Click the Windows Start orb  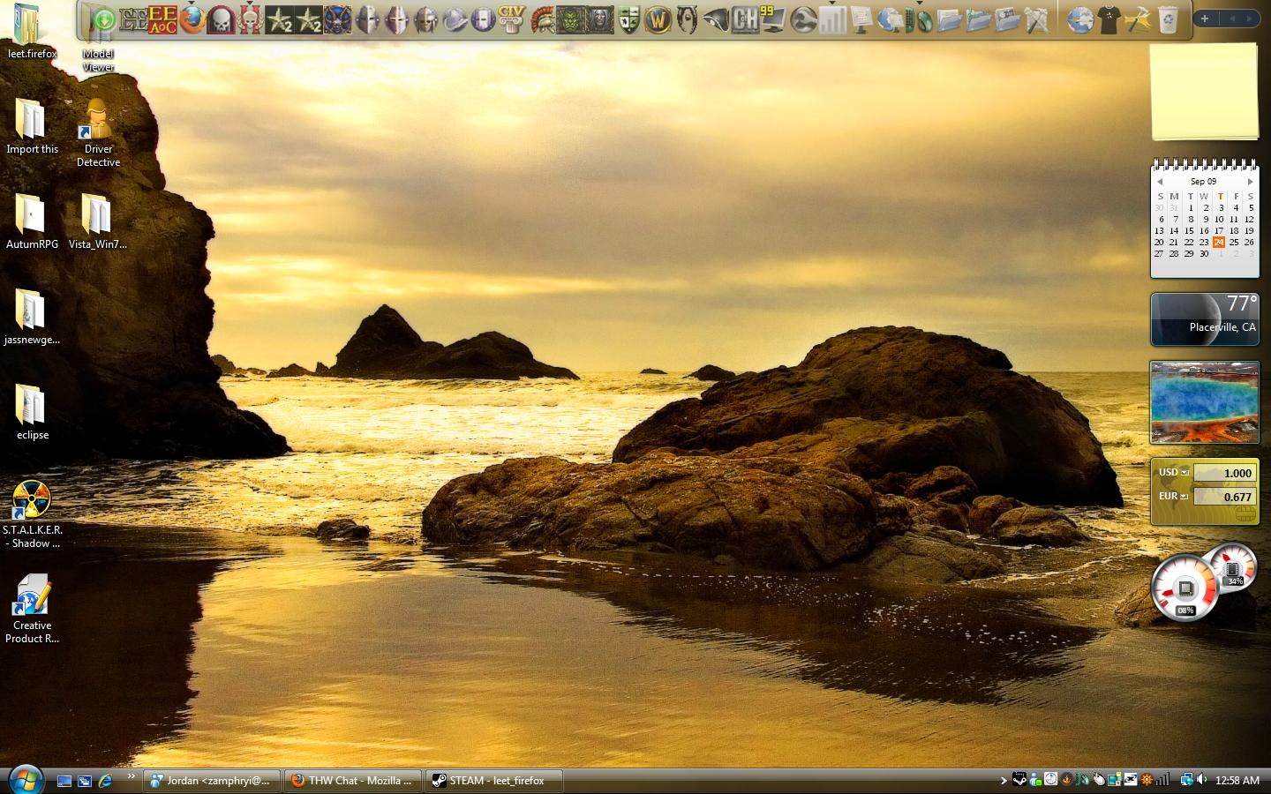pyautogui.click(x=26, y=779)
